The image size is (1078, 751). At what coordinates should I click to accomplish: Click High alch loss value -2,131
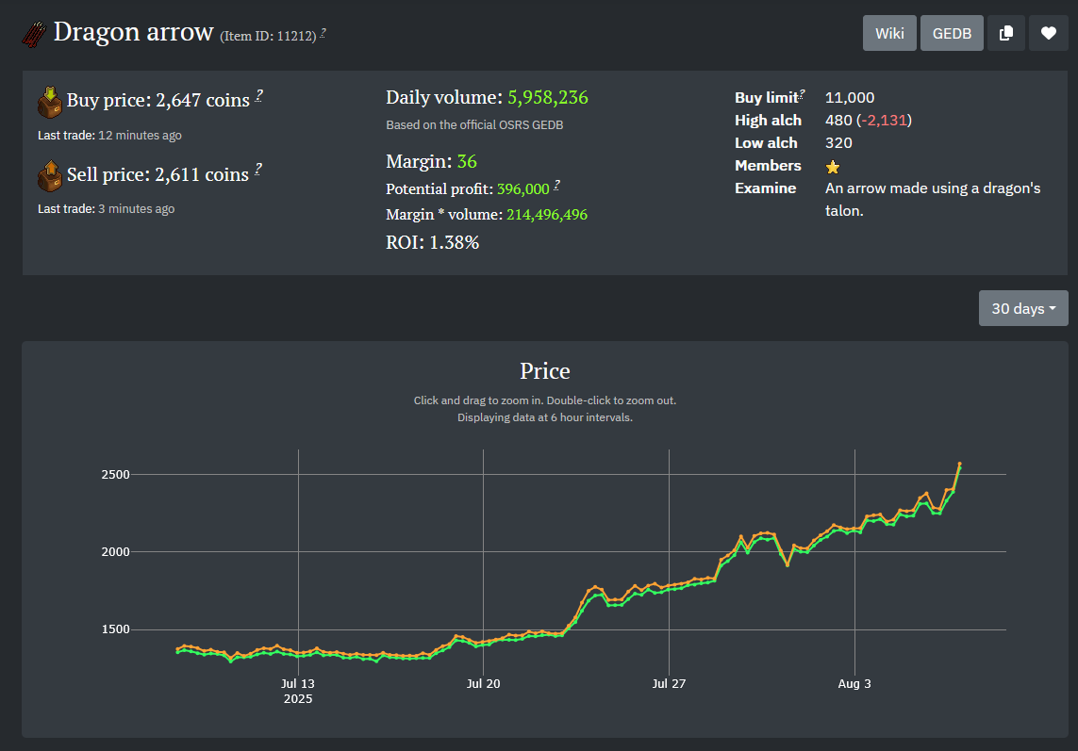coord(884,121)
